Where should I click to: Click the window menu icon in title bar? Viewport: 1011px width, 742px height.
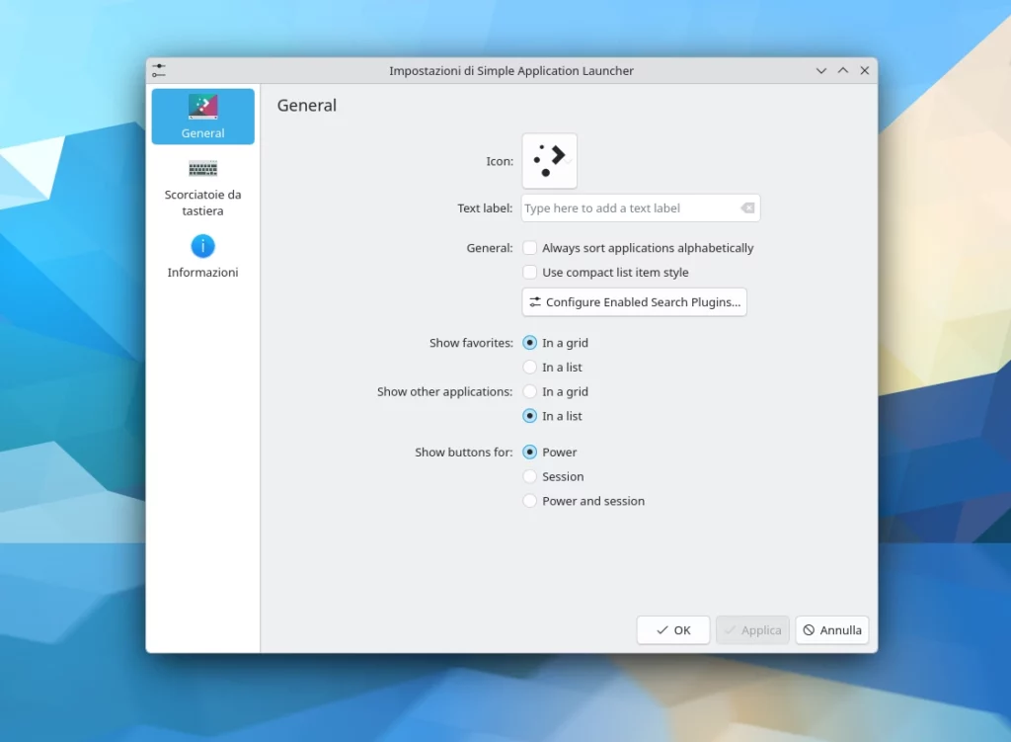(159, 71)
